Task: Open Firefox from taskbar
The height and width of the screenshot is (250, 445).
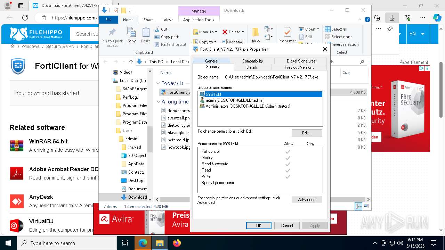Action: tap(177, 243)
